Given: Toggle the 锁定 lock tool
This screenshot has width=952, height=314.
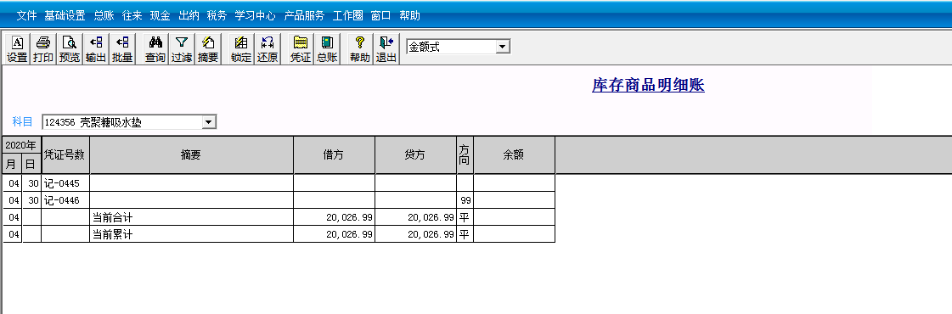Looking at the screenshot, I should pos(241,49).
